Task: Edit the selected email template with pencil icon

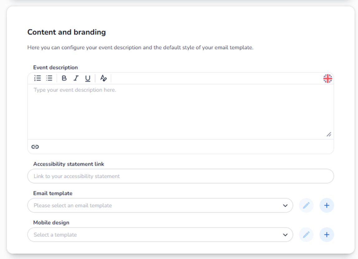Action: tap(306, 205)
